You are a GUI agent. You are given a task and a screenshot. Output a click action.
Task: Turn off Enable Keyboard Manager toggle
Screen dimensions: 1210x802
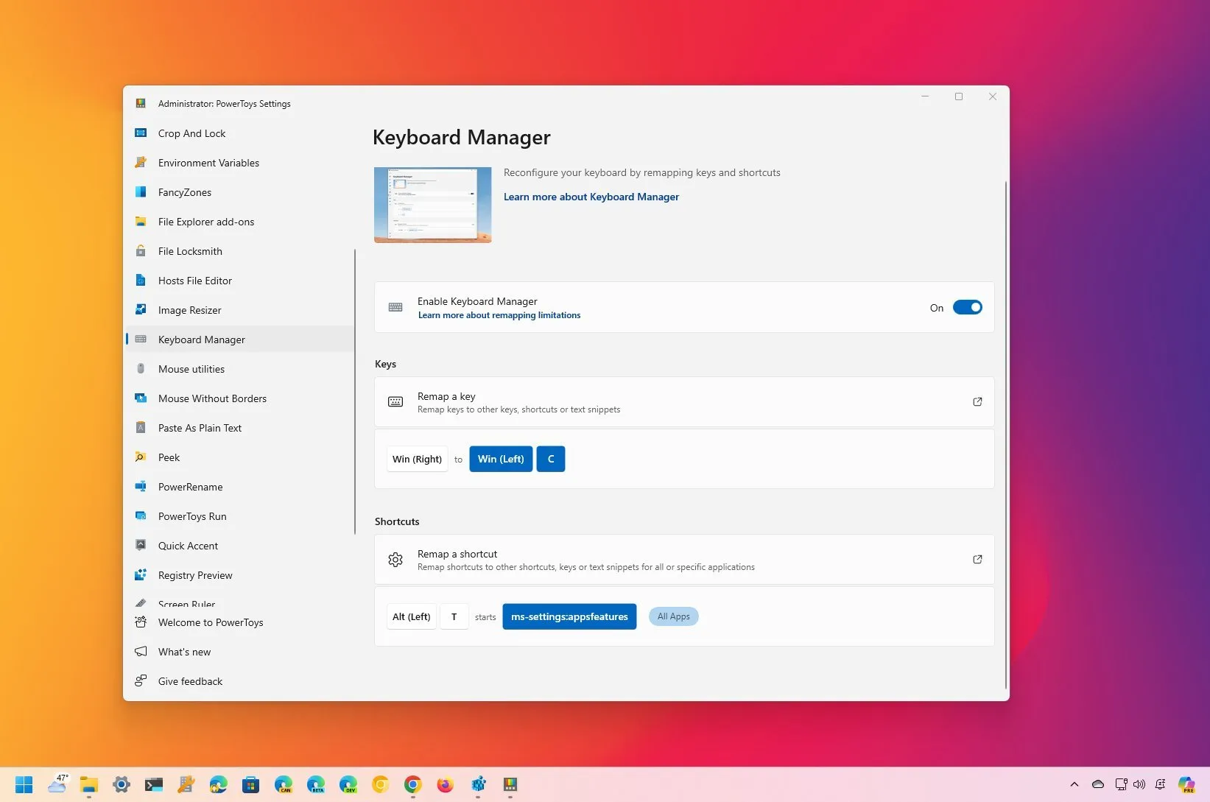[967, 308]
